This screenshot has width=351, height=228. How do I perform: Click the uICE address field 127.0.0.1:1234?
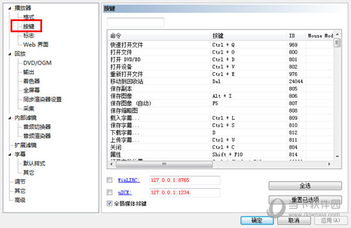coord(185,193)
